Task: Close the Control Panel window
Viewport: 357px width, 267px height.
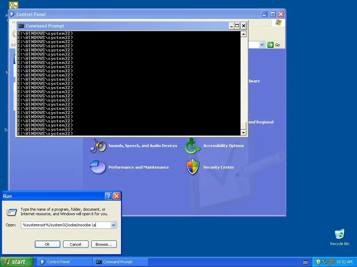Action: [x=281, y=14]
